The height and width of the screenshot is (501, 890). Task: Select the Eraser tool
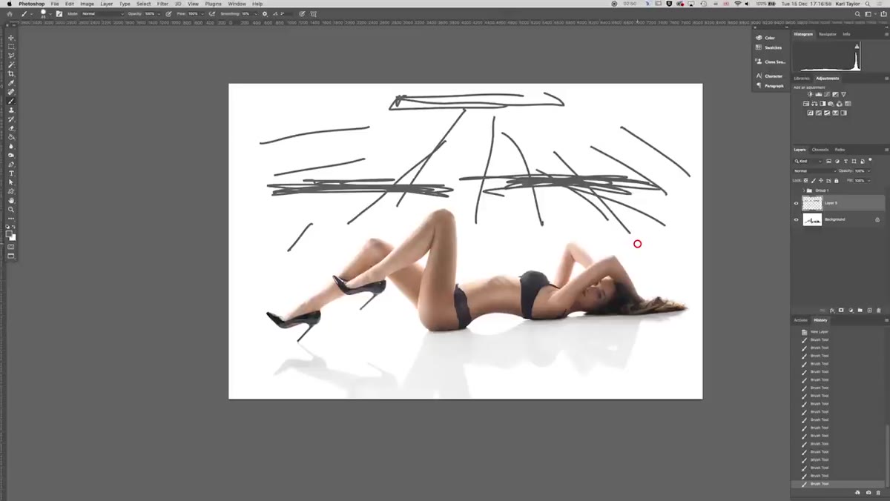tap(11, 128)
